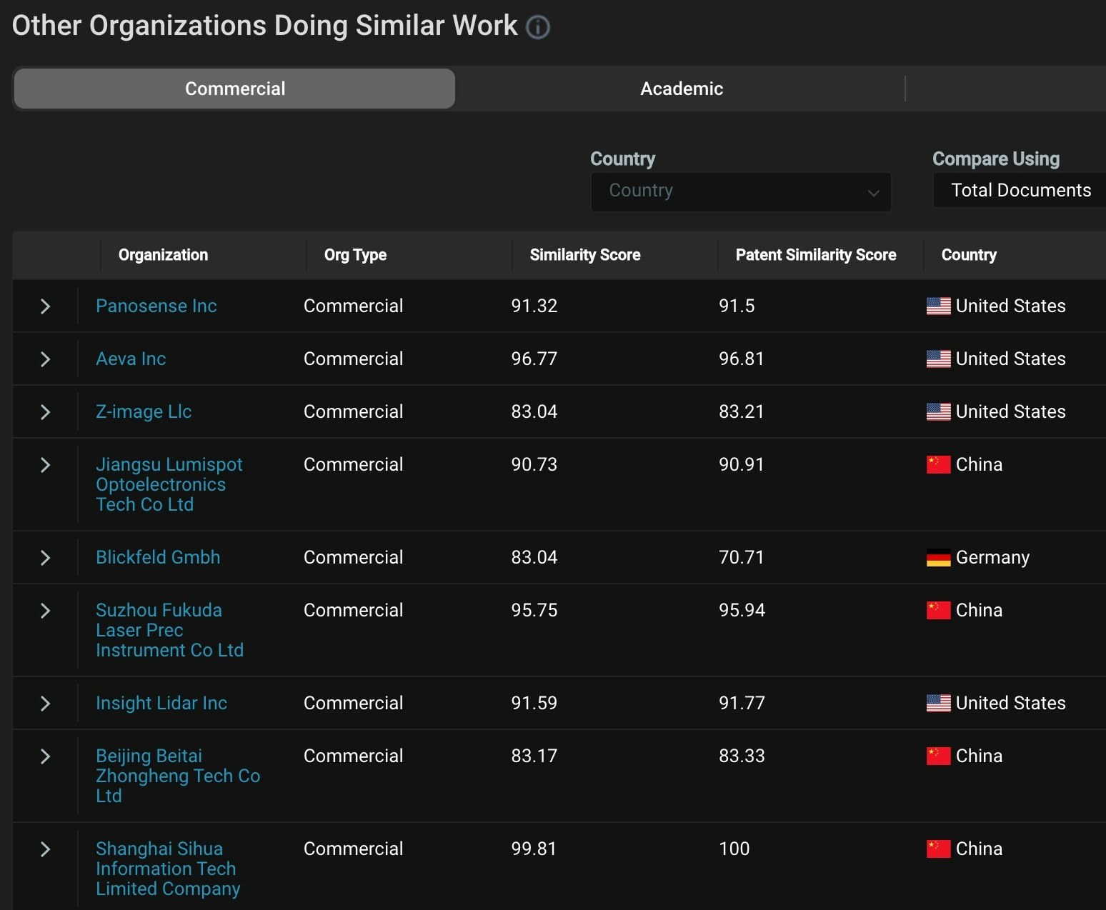Expand the Shanghai Sihua Information row
Image resolution: width=1106 pixels, height=910 pixels.
point(45,849)
